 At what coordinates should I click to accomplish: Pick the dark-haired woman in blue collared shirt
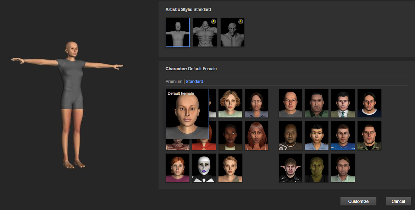(256, 103)
